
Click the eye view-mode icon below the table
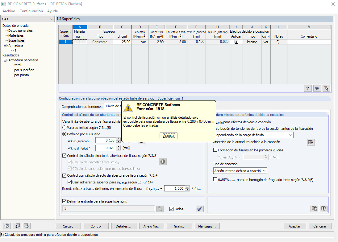[x=317, y=88]
